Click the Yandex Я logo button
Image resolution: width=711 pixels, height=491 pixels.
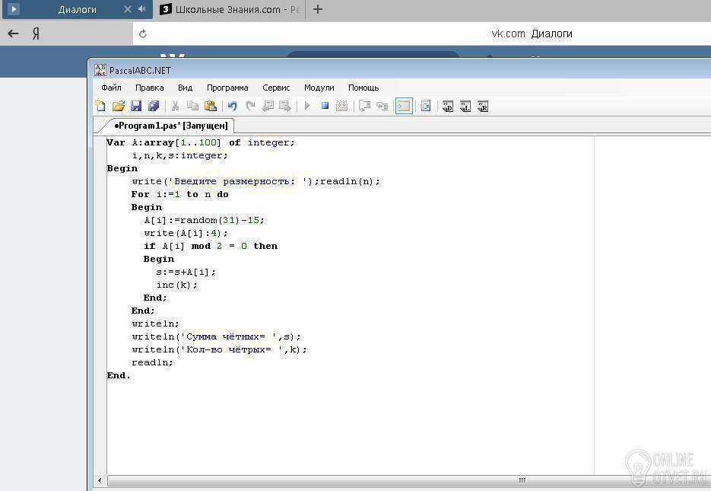coord(36,33)
